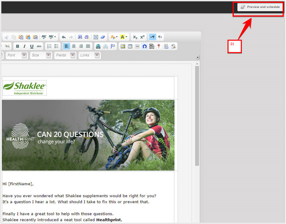
Task: Open Find with the binoculars icon
Action: pyautogui.click(x=80, y=37)
